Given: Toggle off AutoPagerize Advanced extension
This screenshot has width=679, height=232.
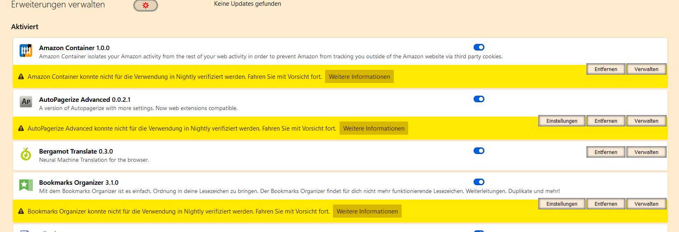Looking at the screenshot, I should click(x=479, y=99).
